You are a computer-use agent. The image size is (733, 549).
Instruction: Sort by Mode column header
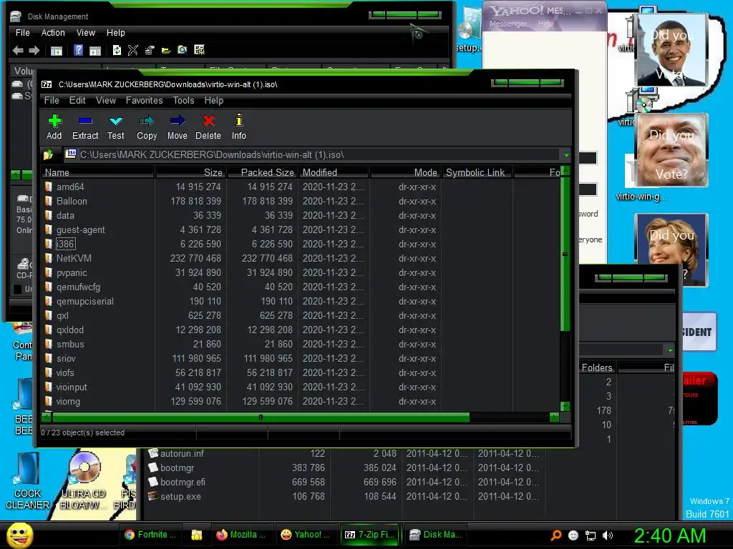pyautogui.click(x=405, y=172)
